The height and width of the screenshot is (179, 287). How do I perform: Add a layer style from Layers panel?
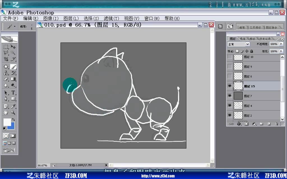[x=239, y=124]
